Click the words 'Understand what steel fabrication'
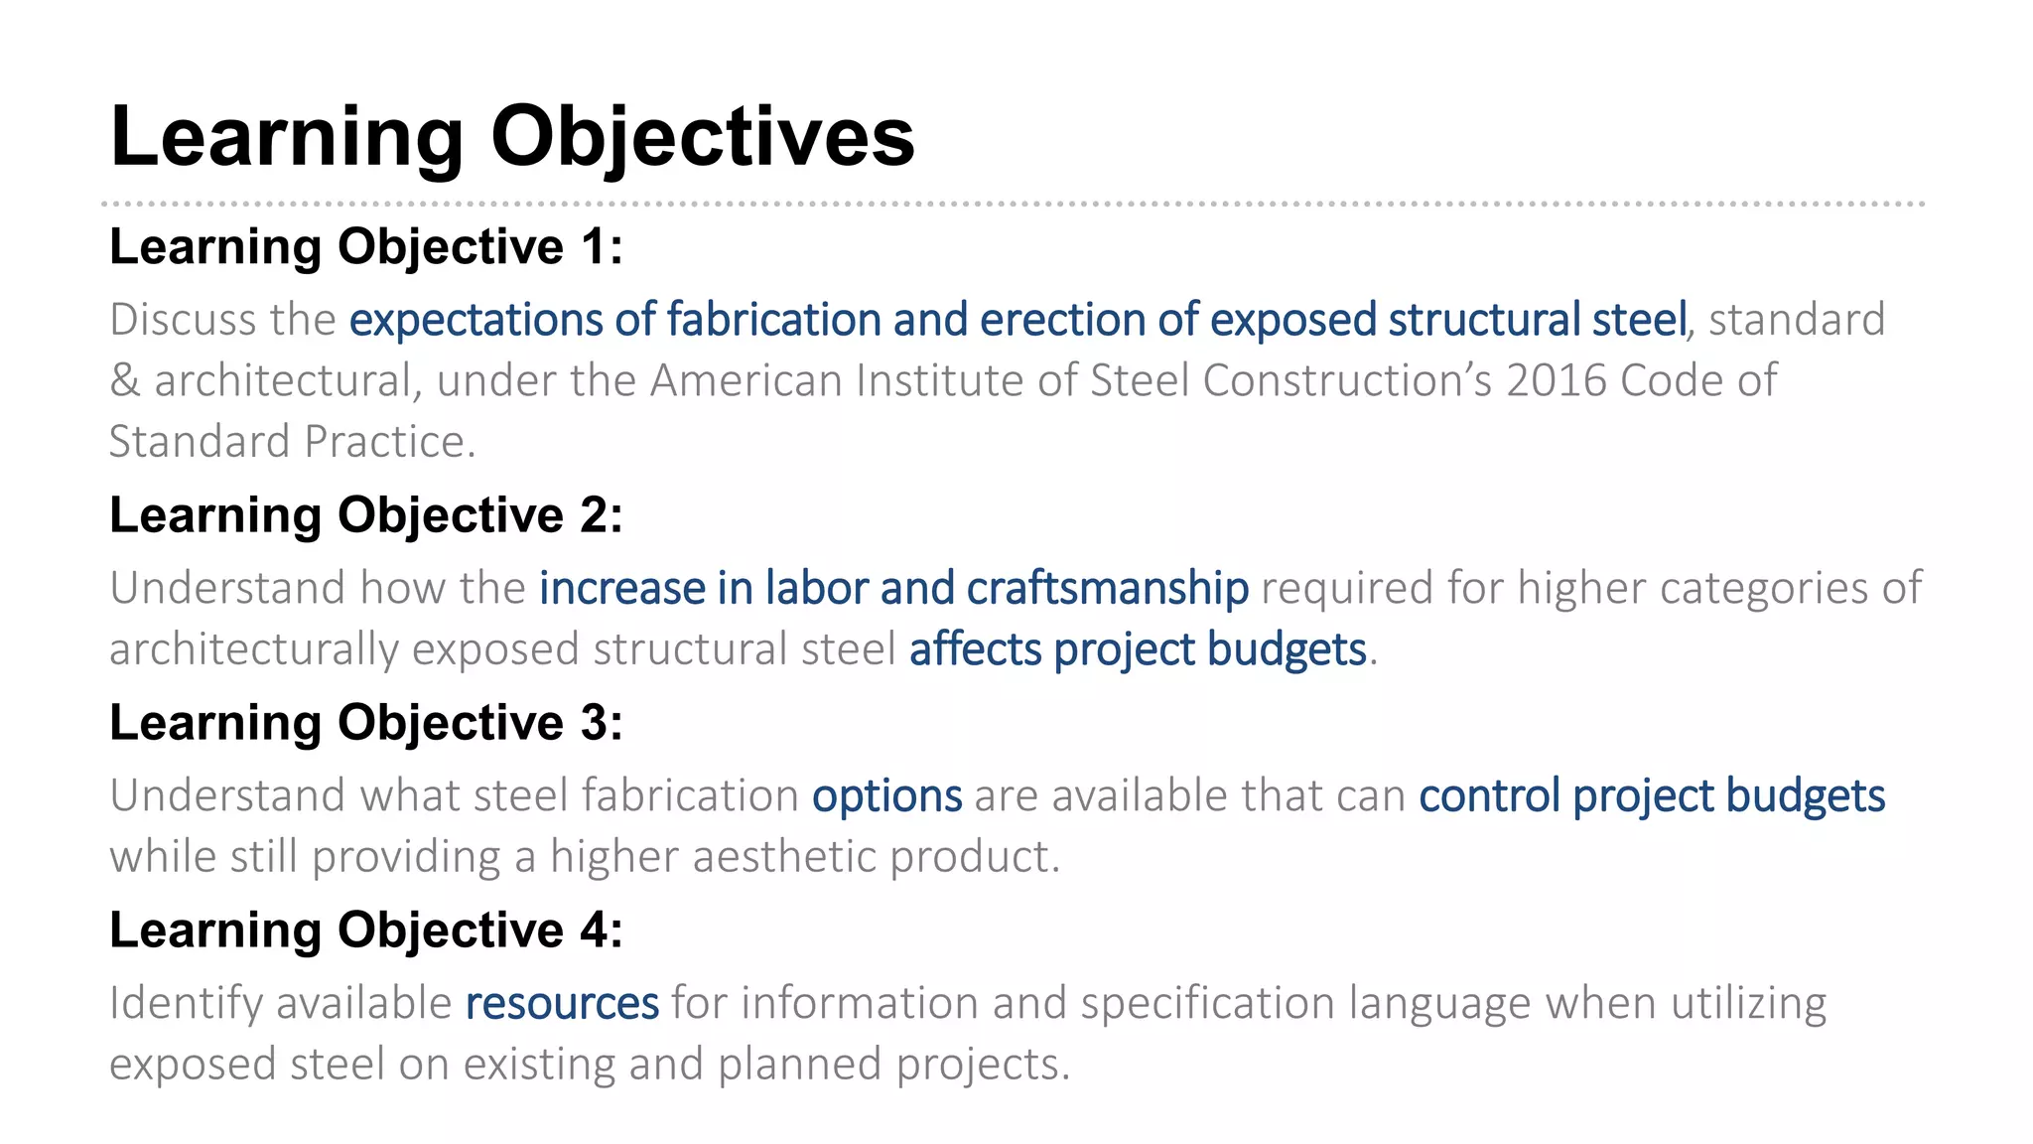Image resolution: width=2033 pixels, height=1144 pixels. pyautogui.click(x=455, y=796)
